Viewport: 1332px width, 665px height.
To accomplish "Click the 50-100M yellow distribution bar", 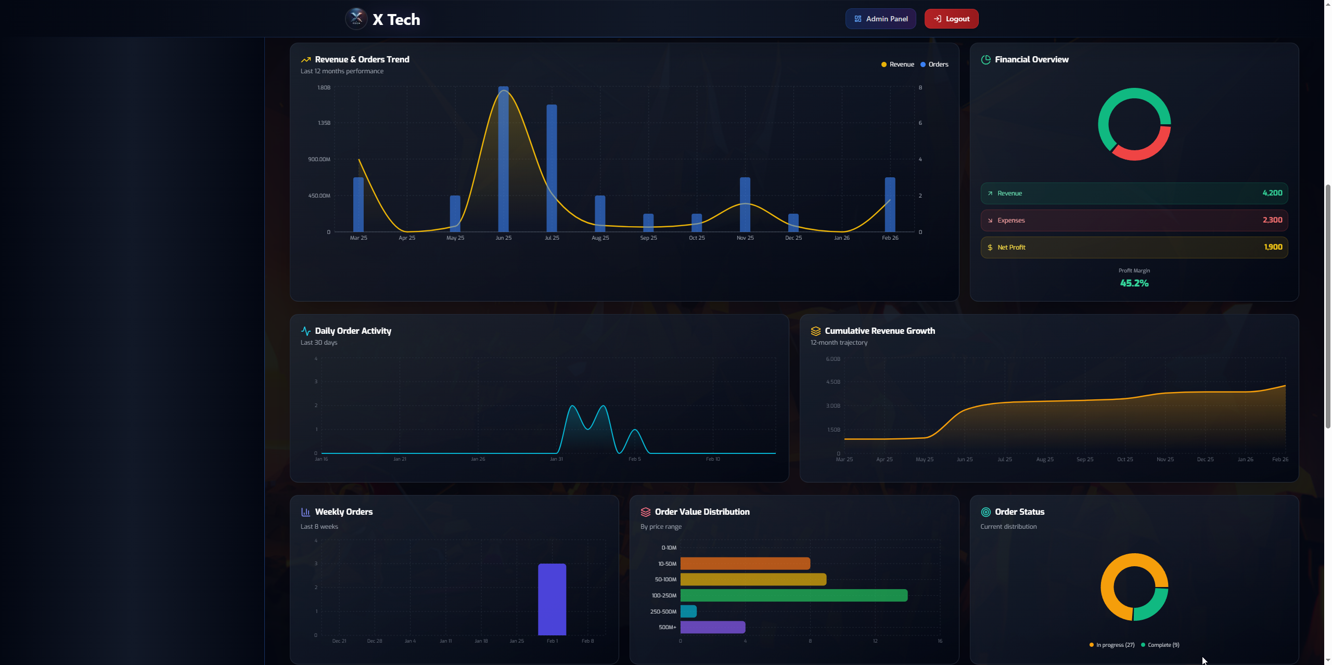I will point(753,579).
